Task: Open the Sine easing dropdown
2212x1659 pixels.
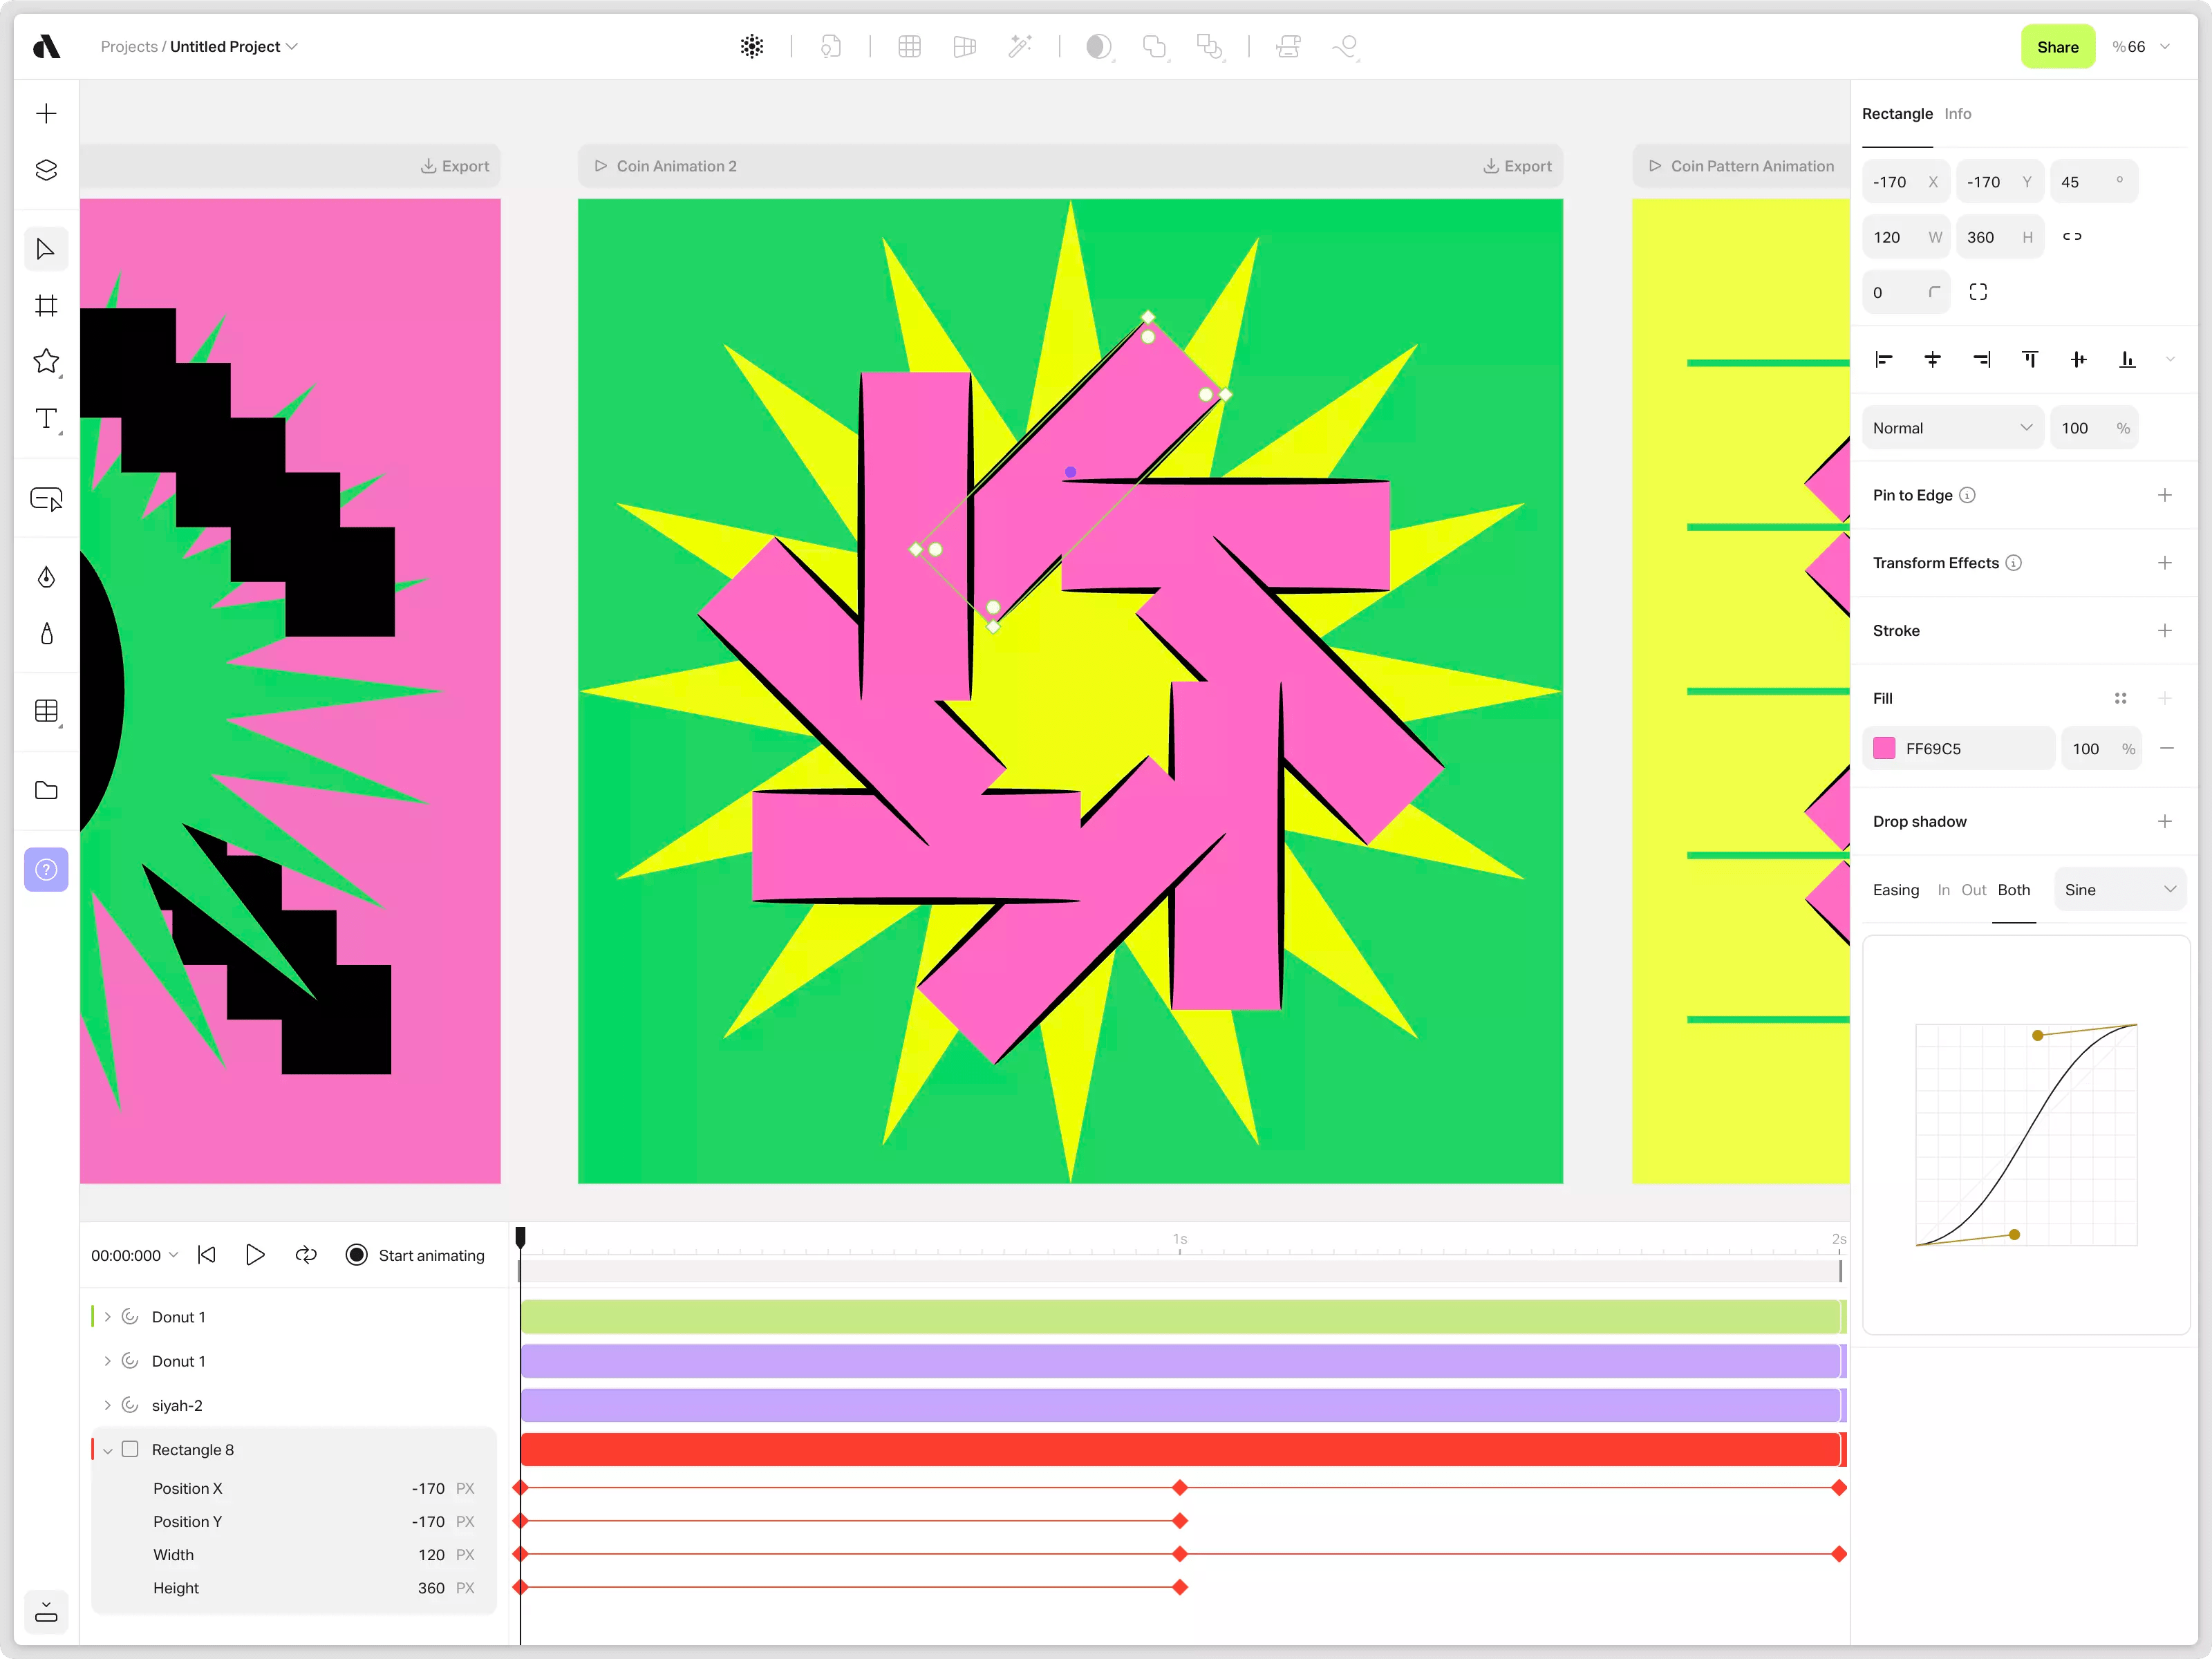Action: coord(2119,889)
